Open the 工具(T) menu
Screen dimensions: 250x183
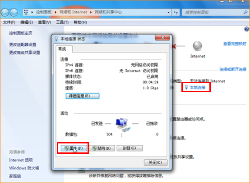62,22
